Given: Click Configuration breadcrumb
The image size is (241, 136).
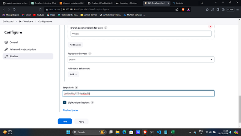Looking at the screenshot, I should pos(45,21).
